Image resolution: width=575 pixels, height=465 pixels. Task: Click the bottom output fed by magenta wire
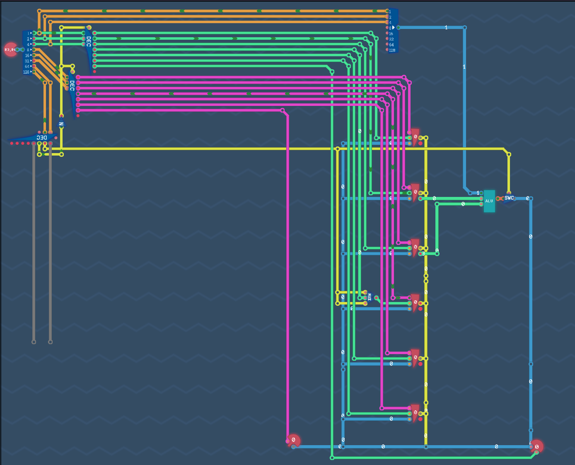click(x=293, y=441)
